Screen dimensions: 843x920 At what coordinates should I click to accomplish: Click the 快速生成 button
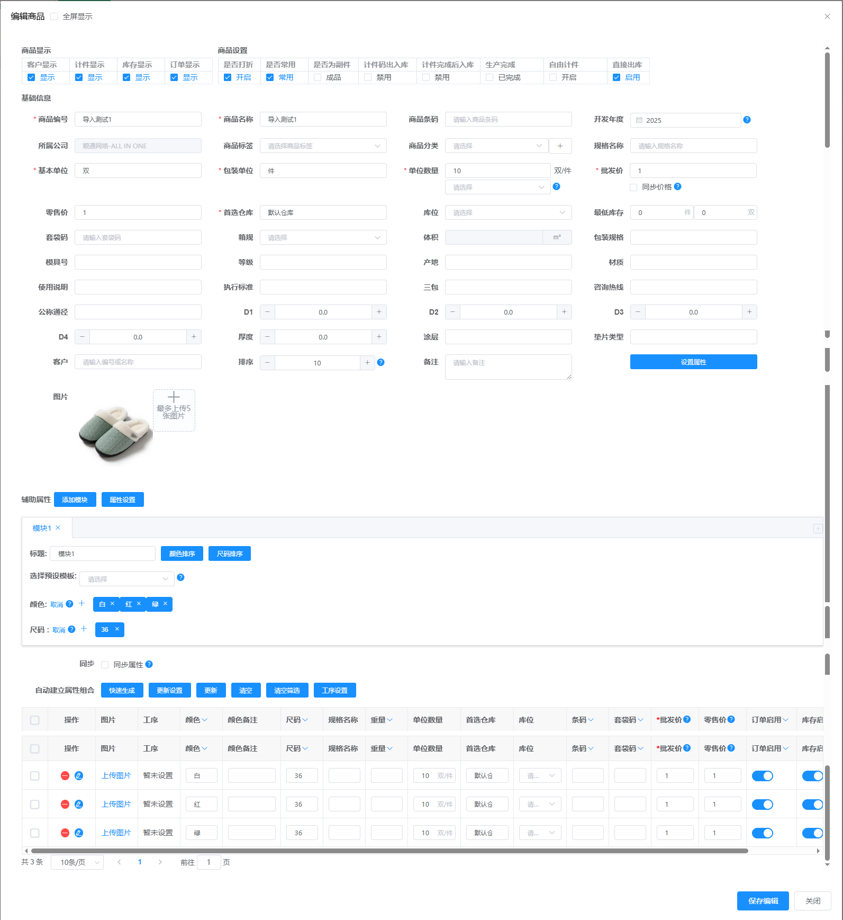[122, 690]
